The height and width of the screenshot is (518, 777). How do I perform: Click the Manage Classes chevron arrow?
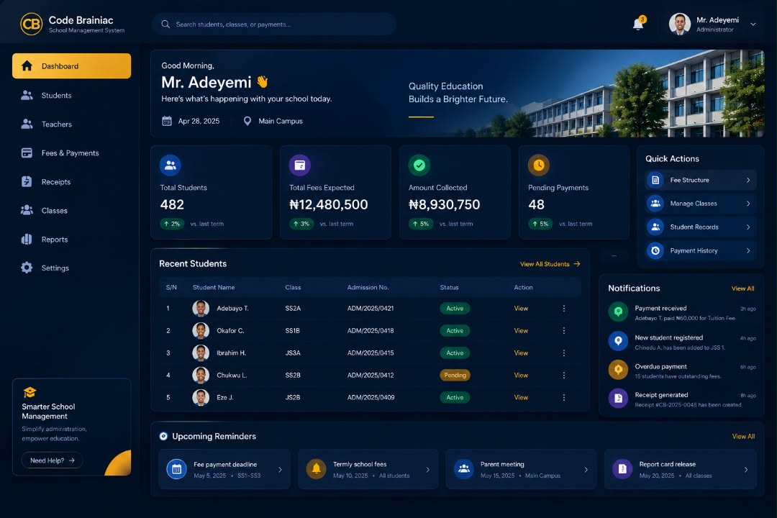click(748, 203)
